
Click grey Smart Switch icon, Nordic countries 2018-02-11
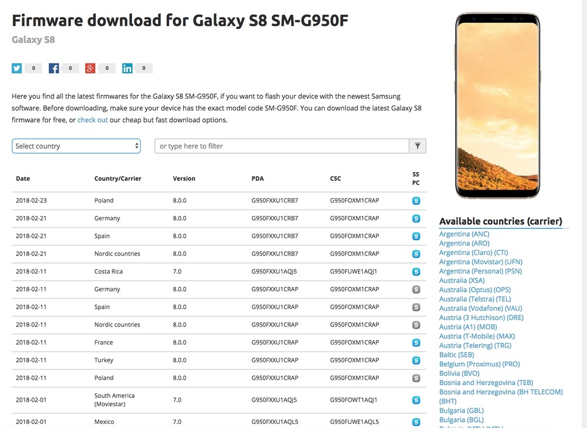coord(416,325)
